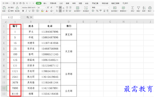Expand the Paste (粘贴) options arrow
This screenshot has width=155, height=97.
(6, 11)
